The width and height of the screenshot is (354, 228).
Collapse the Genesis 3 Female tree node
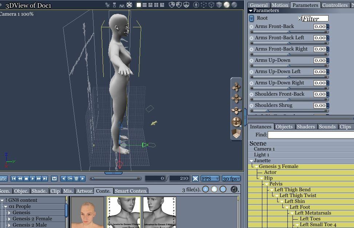[256, 167]
